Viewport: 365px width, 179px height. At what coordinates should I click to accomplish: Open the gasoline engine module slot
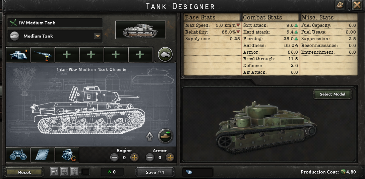[x=67, y=155]
